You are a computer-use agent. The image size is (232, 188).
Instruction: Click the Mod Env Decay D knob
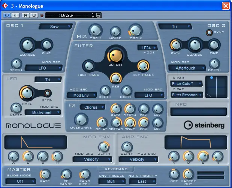click(28, 157)
